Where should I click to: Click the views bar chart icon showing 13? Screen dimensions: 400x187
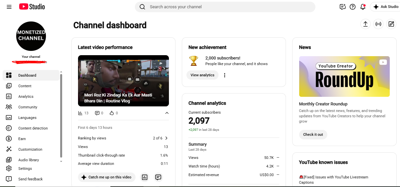tap(80, 113)
